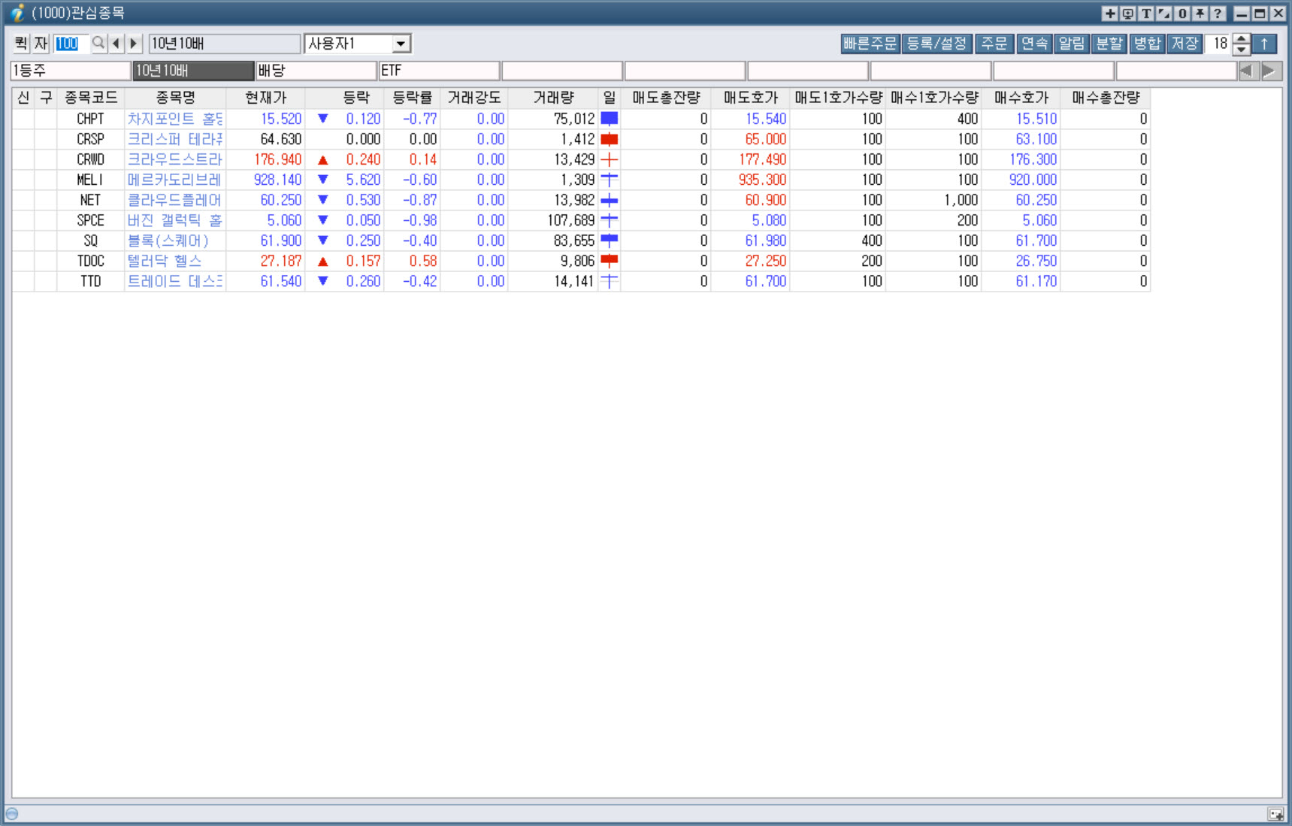
Task: Click SQ blue candle icon
Action: (610, 241)
